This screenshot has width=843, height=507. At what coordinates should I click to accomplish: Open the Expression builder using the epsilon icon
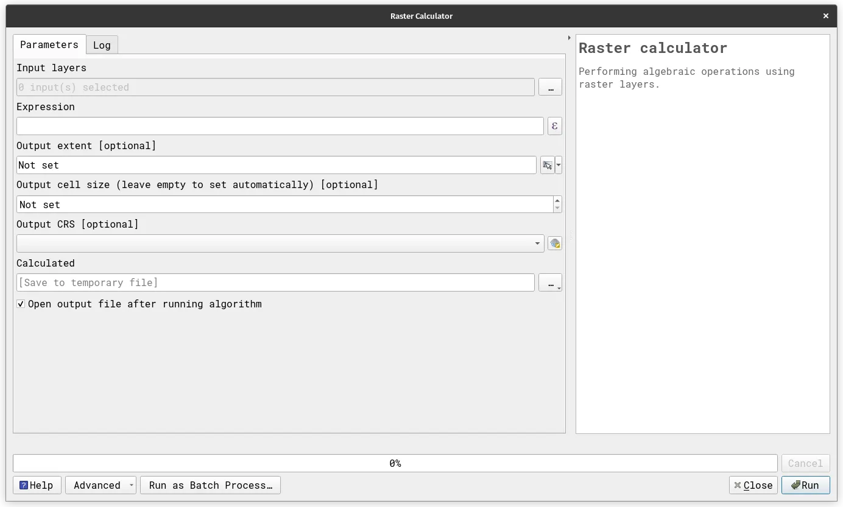point(554,126)
